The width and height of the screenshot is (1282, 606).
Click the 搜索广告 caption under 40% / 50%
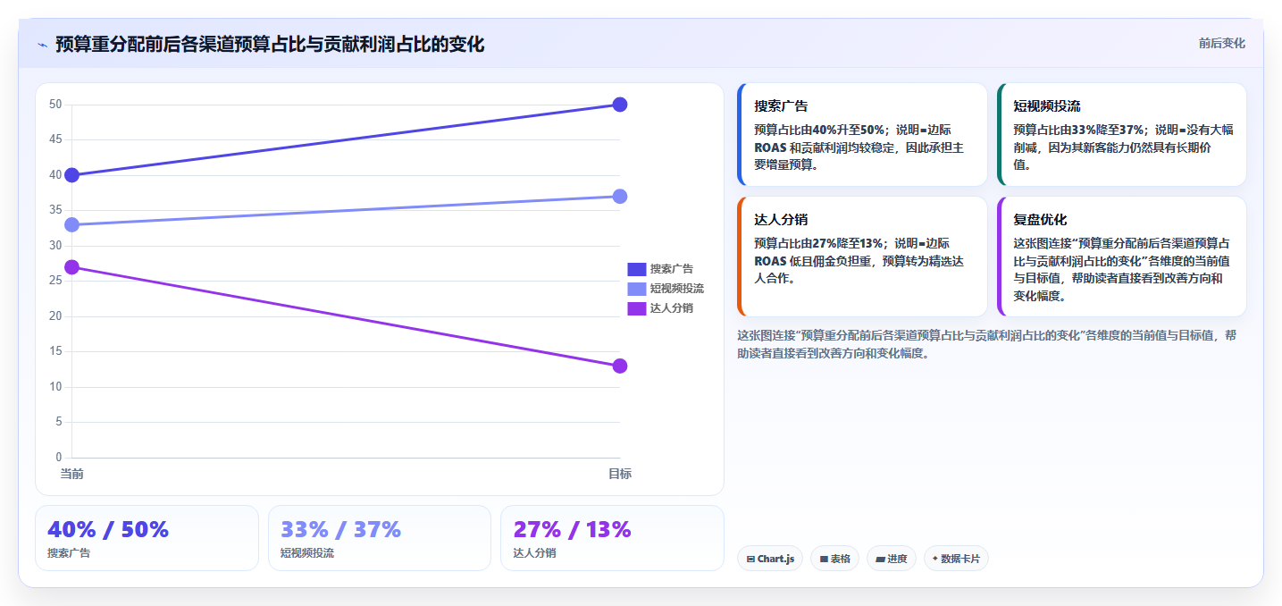coord(69,553)
